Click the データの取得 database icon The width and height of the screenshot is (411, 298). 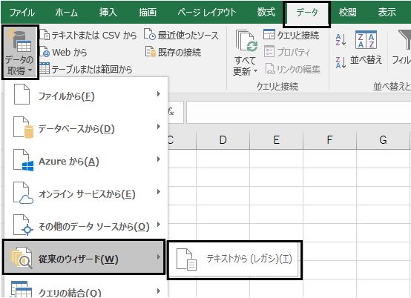tap(21, 41)
